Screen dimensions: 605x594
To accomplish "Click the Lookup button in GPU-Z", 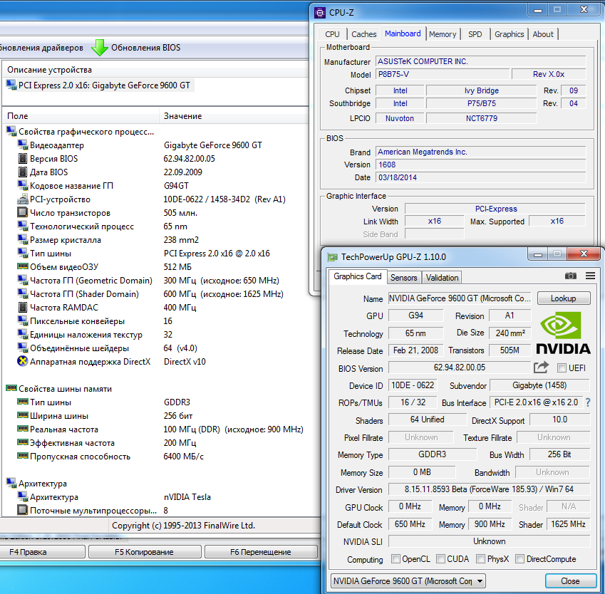I will point(564,298).
